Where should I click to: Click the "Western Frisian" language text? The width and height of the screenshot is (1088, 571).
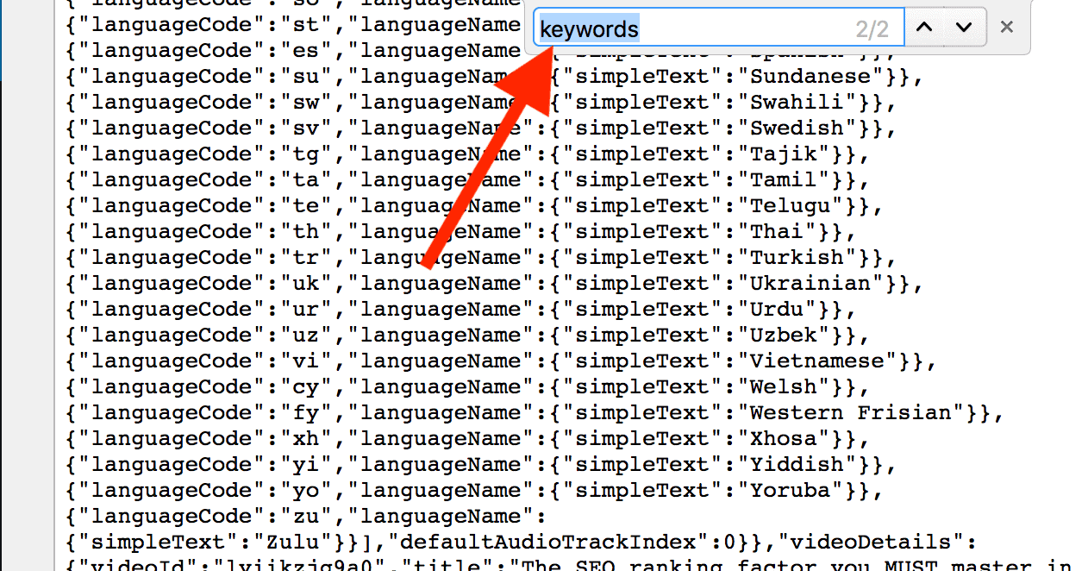coord(850,412)
